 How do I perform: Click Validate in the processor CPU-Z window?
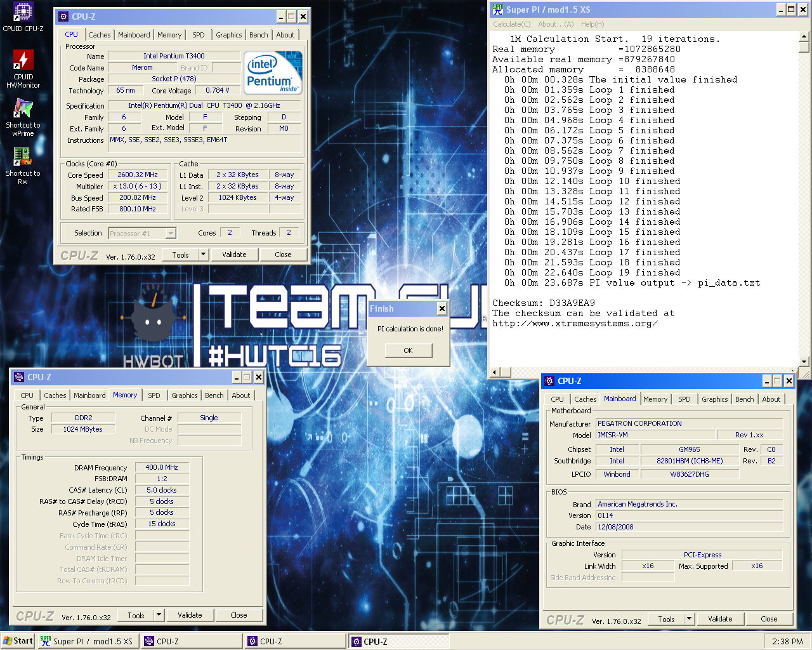(x=234, y=255)
